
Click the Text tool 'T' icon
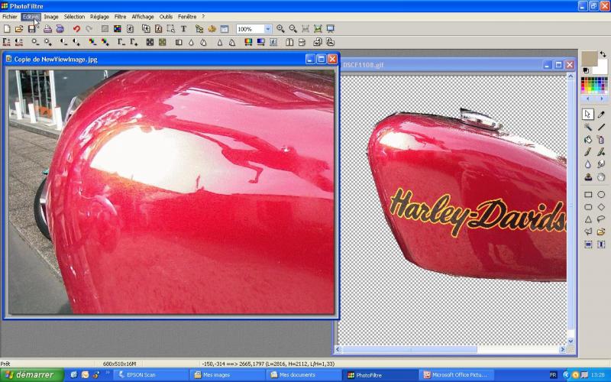[x=183, y=29]
